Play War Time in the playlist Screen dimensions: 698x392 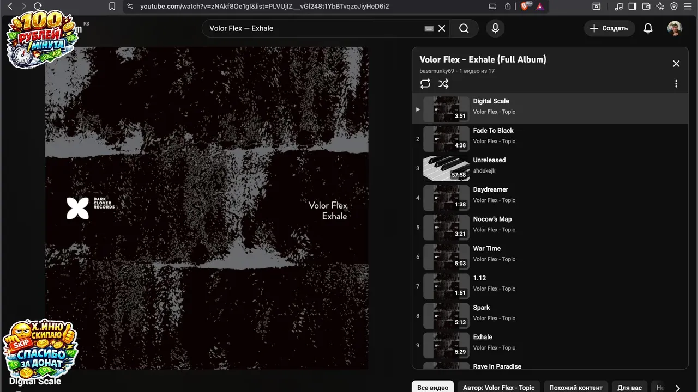click(x=550, y=256)
